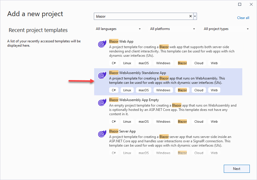Image resolution: width=257 pixels, height=180 pixels.
Task: Click macOS tag under WebAssembly App Empty
Action: 144,122
